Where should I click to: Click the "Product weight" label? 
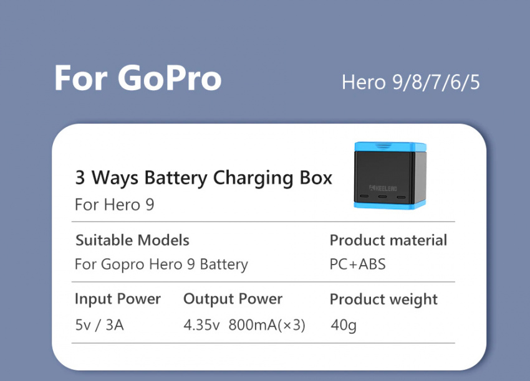point(383,299)
